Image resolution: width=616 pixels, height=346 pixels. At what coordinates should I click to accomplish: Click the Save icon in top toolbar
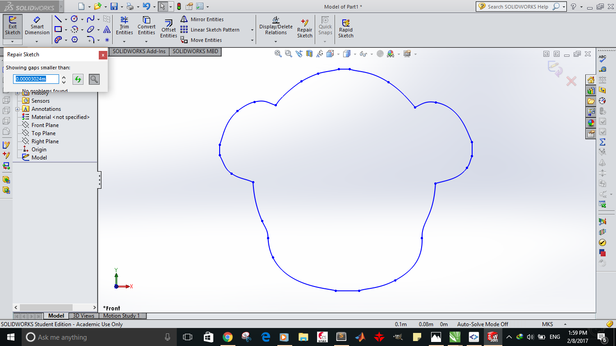coord(114,6)
